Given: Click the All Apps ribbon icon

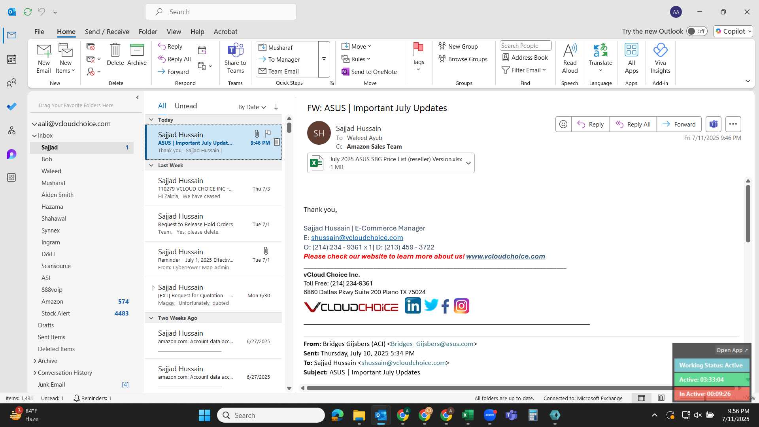Looking at the screenshot, I should click(631, 59).
